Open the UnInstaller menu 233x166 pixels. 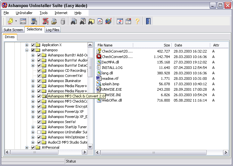[24, 13]
